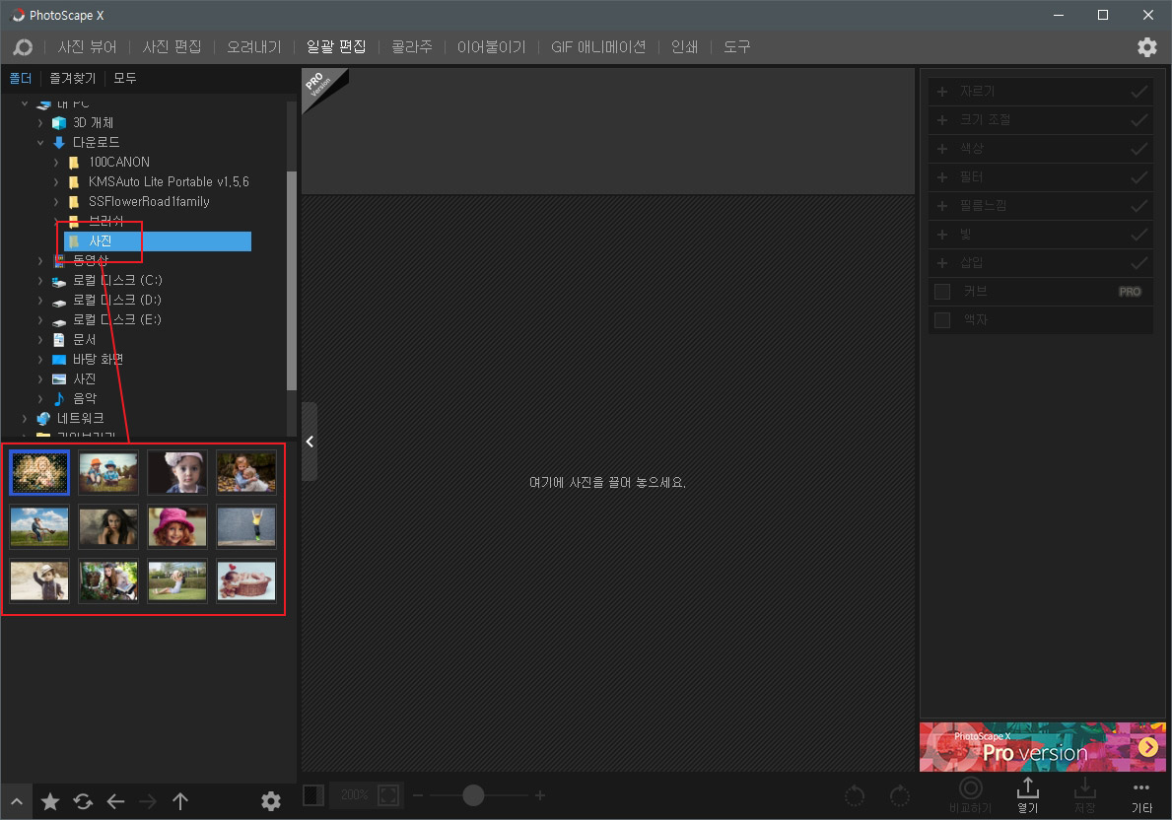Switch to 이어붙이기 tab
This screenshot has height=820, width=1172.
tap(491, 47)
